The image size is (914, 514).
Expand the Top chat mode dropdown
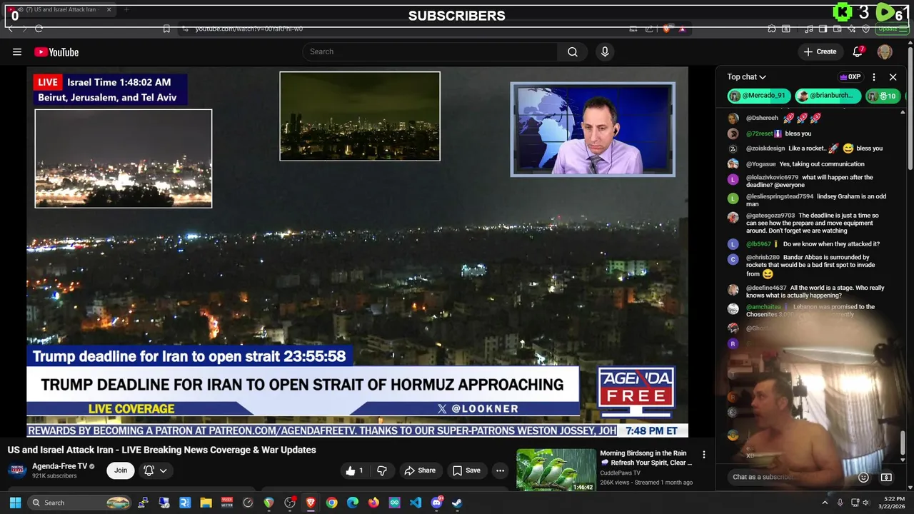(x=747, y=77)
